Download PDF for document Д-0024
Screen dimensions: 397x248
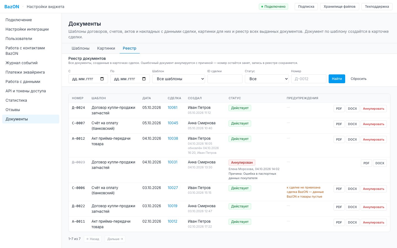point(339,109)
